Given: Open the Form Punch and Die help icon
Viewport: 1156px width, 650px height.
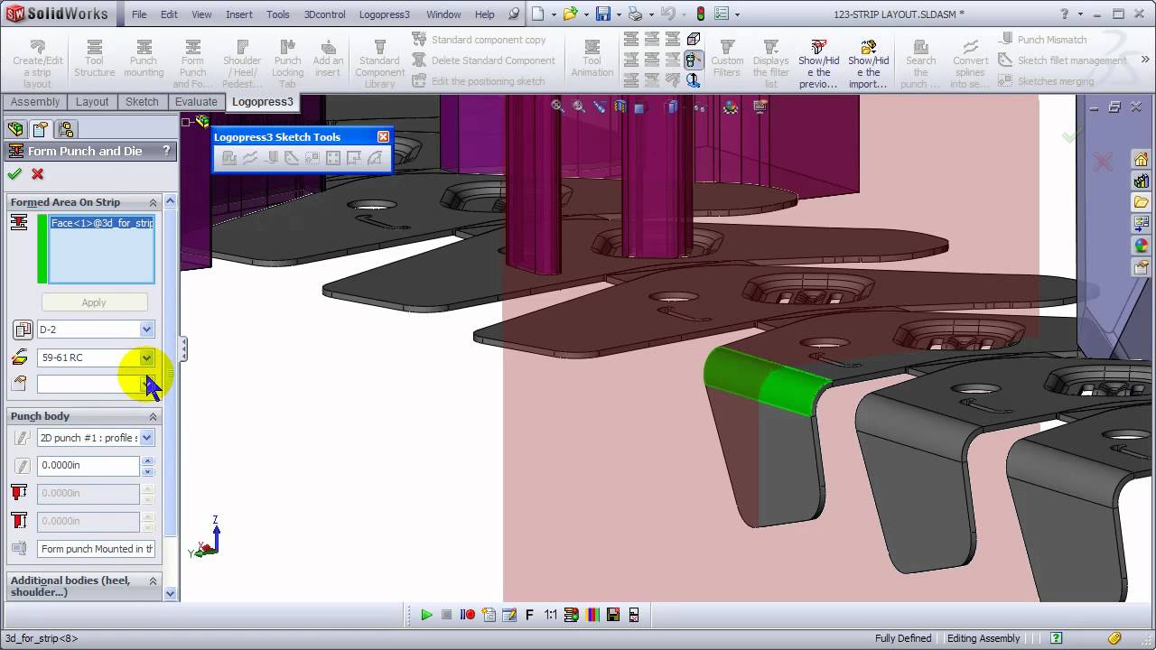Looking at the screenshot, I should (166, 151).
